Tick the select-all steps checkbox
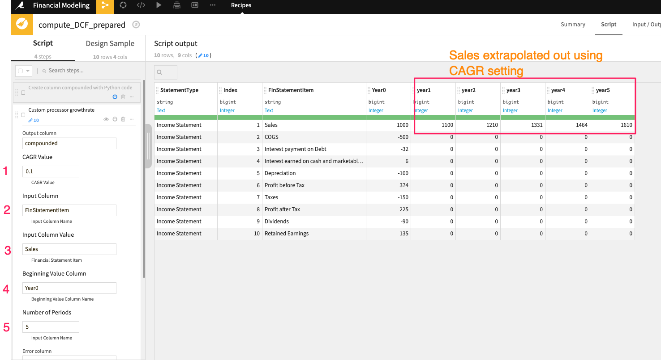 pos(20,71)
